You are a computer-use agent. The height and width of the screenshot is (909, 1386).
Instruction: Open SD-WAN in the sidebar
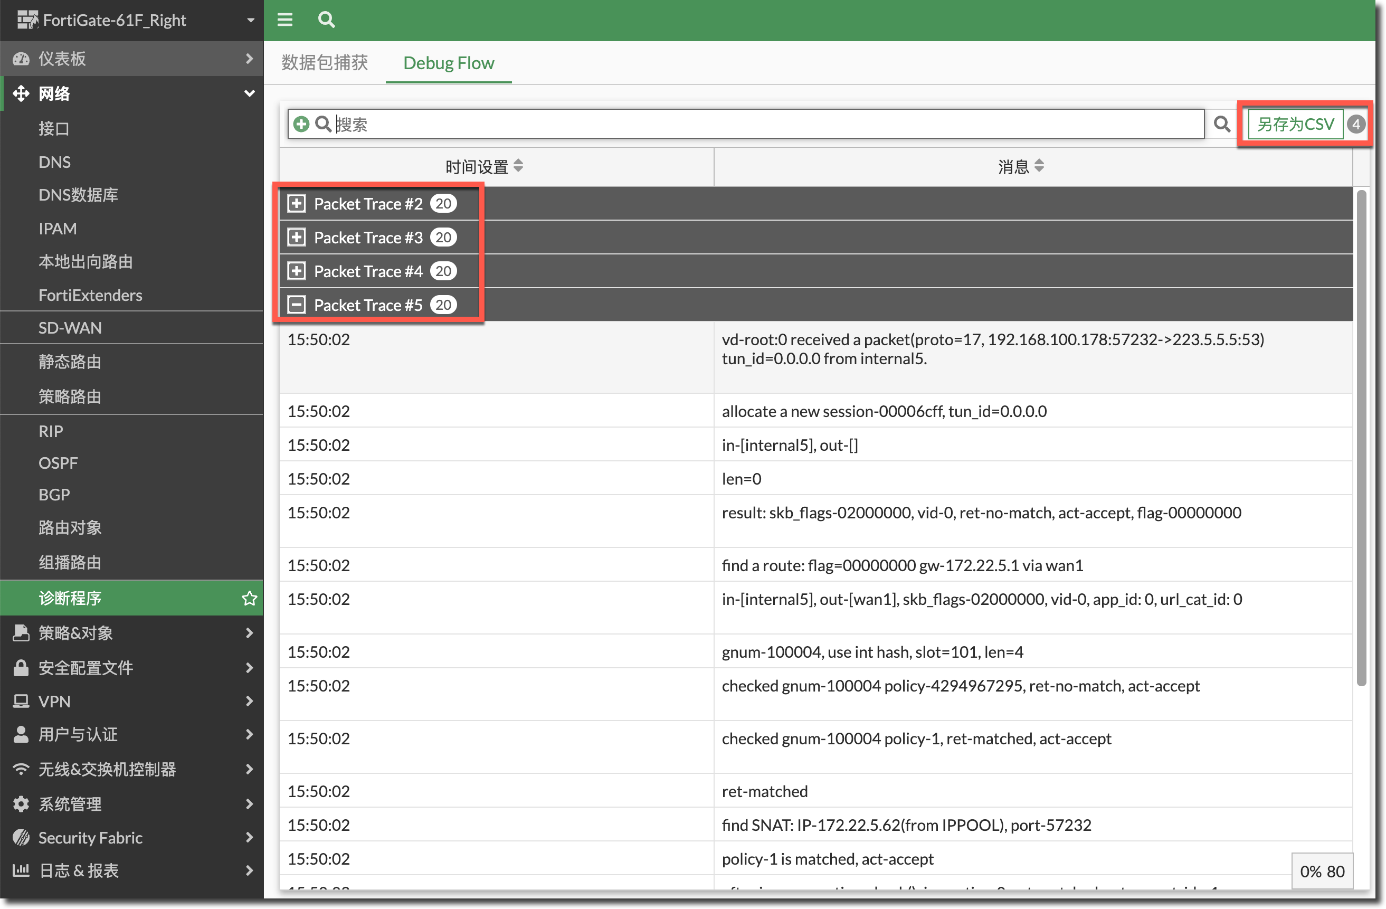pos(70,328)
